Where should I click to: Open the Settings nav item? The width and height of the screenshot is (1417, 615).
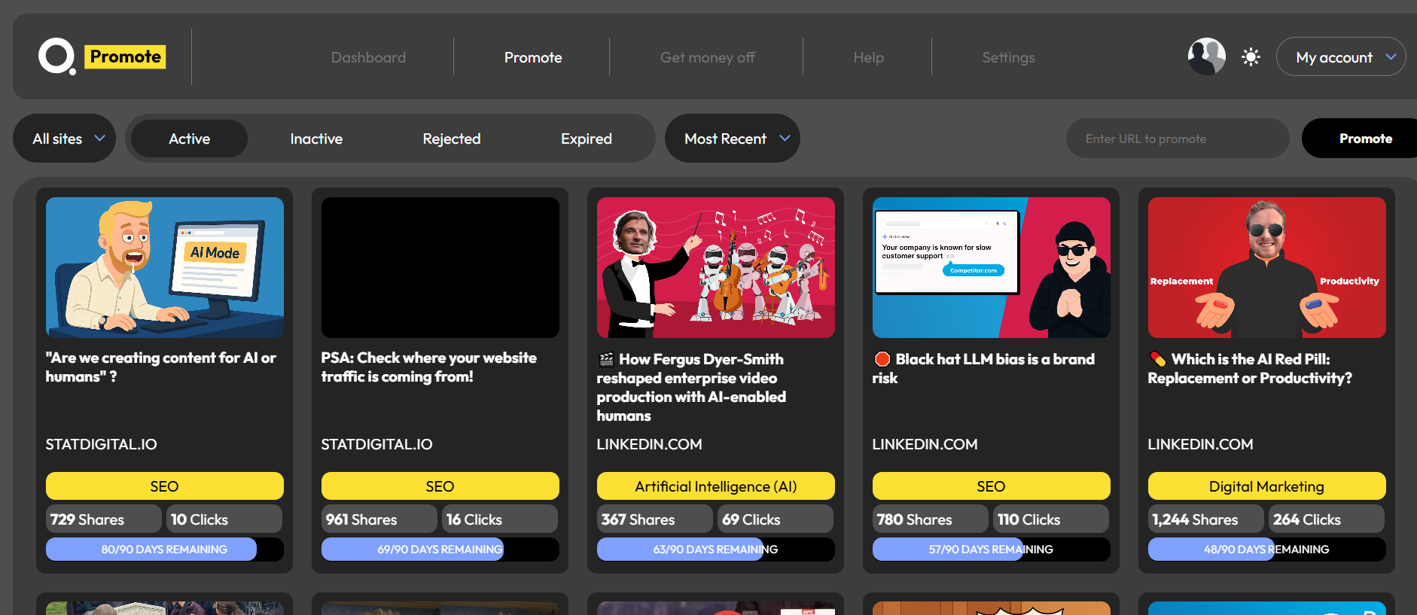(1008, 57)
